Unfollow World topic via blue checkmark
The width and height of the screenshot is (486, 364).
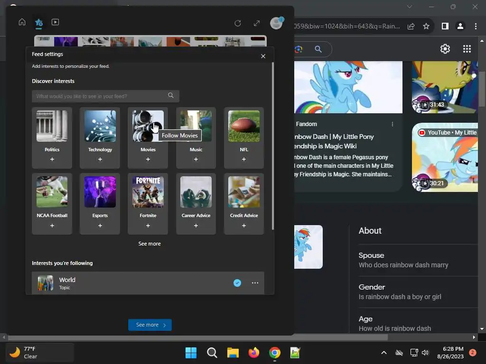tap(237, 283)
